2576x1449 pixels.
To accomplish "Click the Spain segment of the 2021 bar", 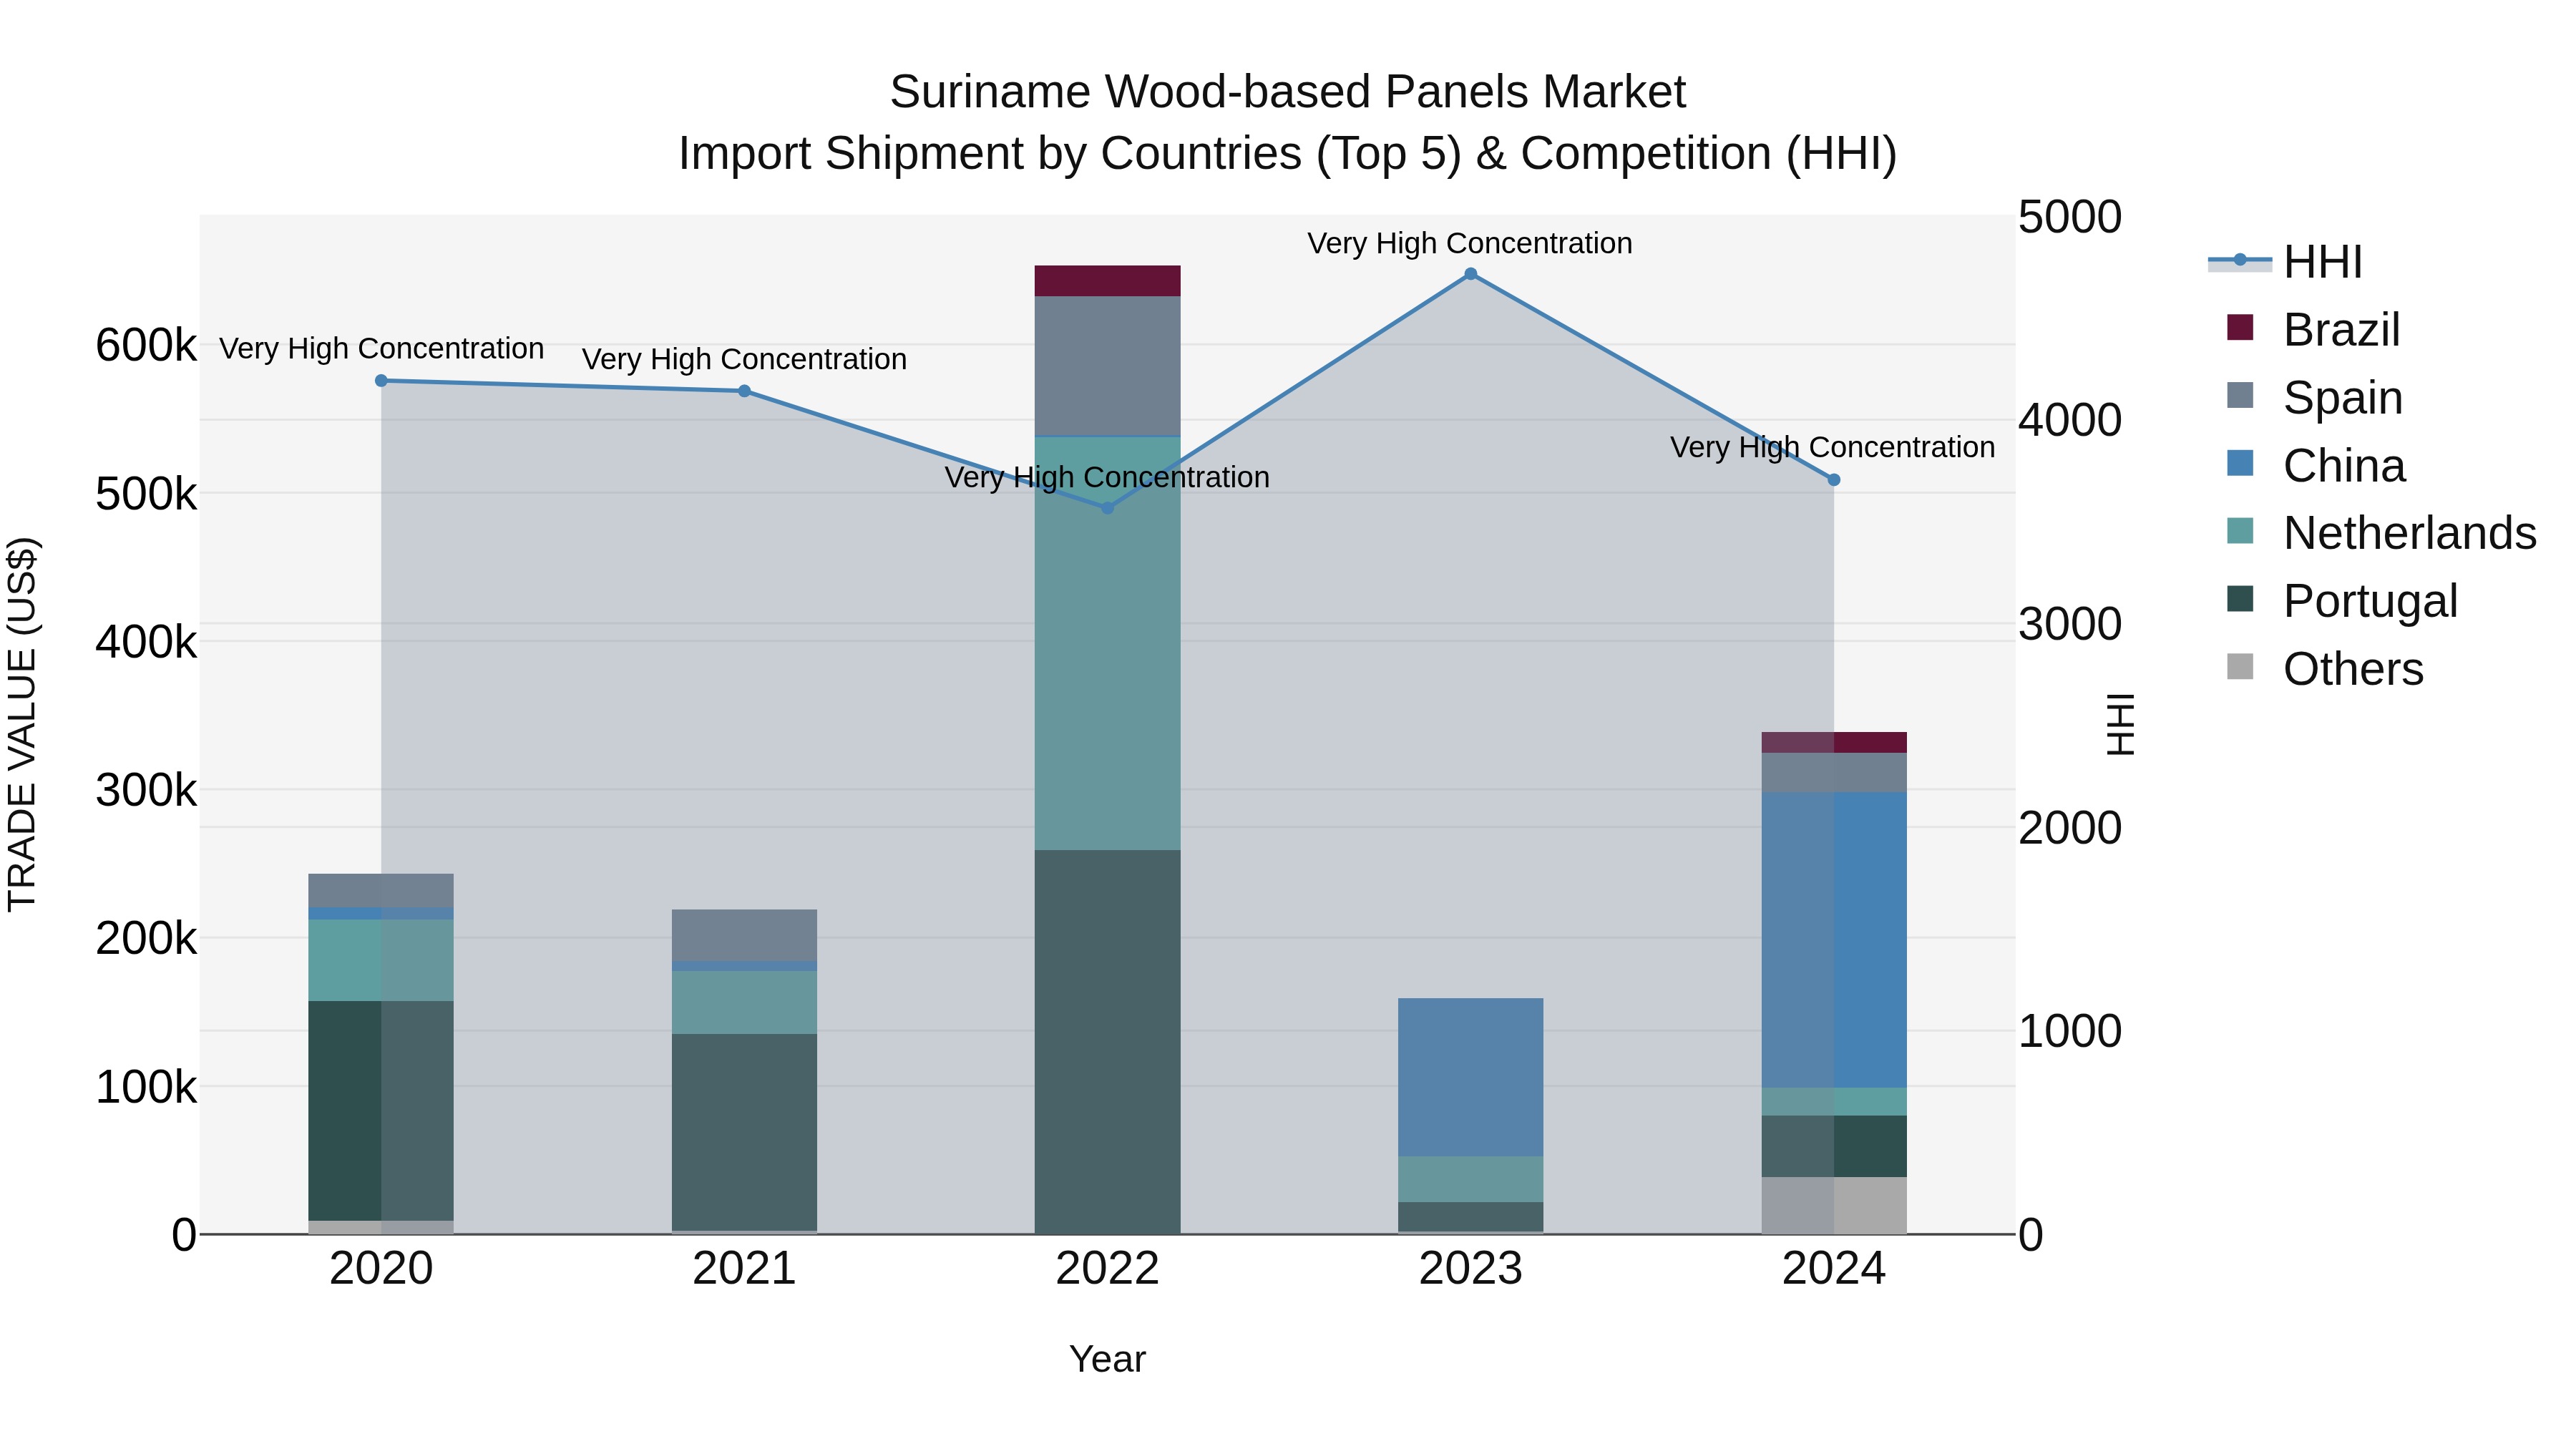I will tap(744, 935).
